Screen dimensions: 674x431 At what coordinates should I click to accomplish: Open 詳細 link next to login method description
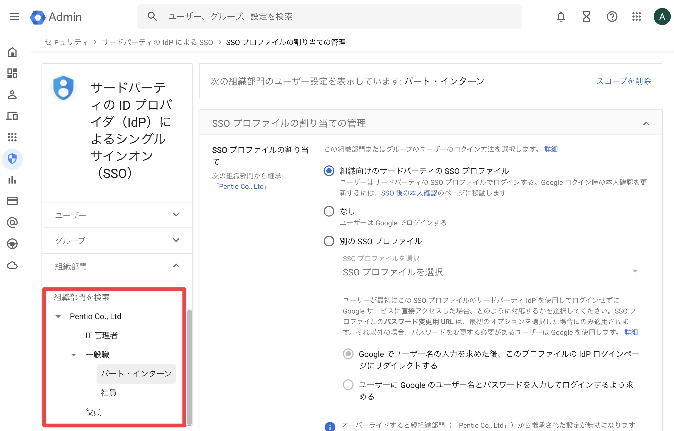(x=551, y=149)
